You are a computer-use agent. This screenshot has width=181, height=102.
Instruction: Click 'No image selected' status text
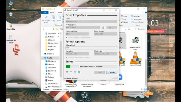click(x=71, y=78)
